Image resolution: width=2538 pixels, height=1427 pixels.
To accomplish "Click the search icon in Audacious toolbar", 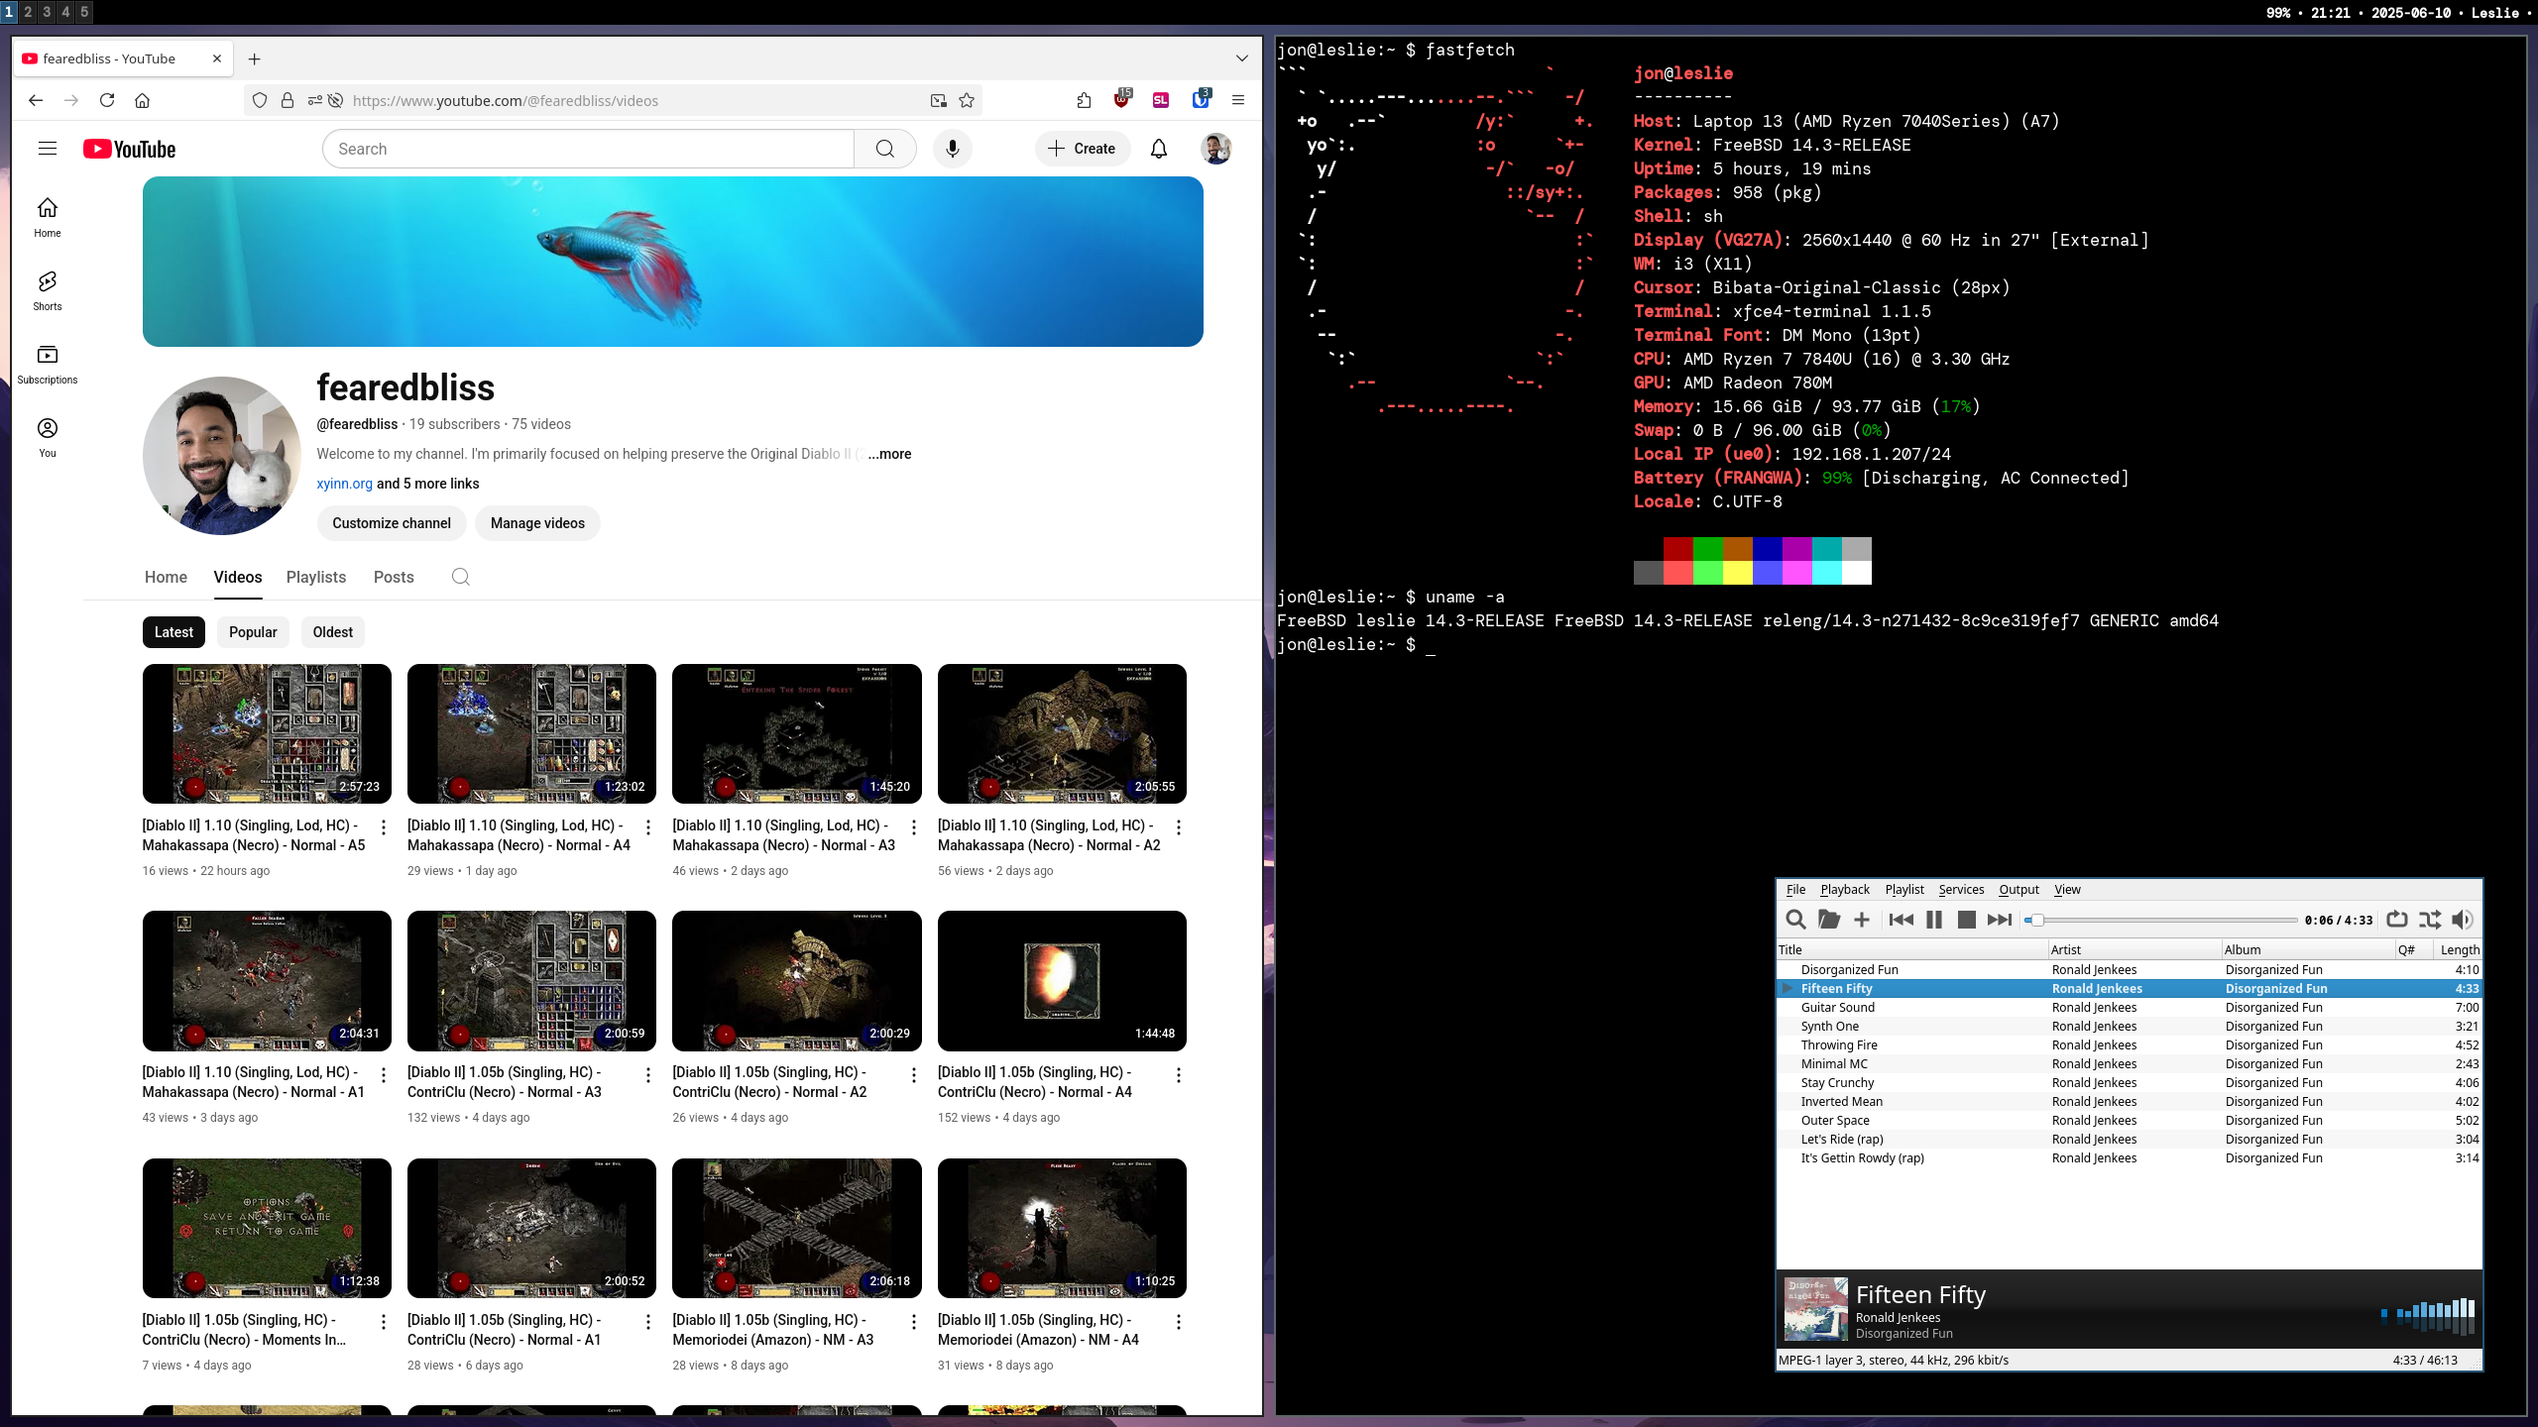I will [1795, 920].
